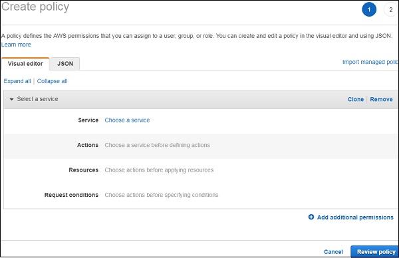Open the Learn more link

click(16, 45)
